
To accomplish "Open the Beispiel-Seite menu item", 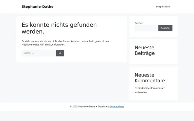I will click(163, 7).
